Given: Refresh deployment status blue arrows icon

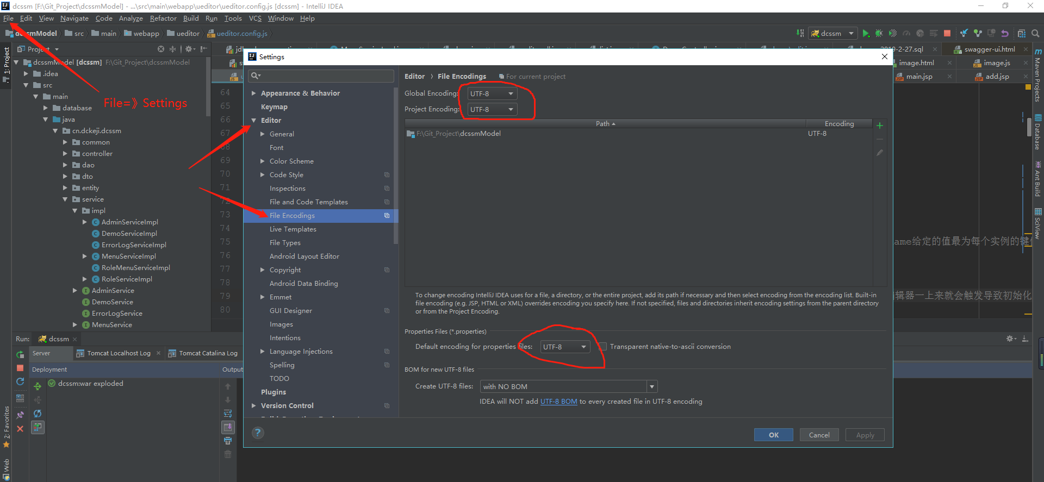Looking at the screenshot, I should 38,414.
